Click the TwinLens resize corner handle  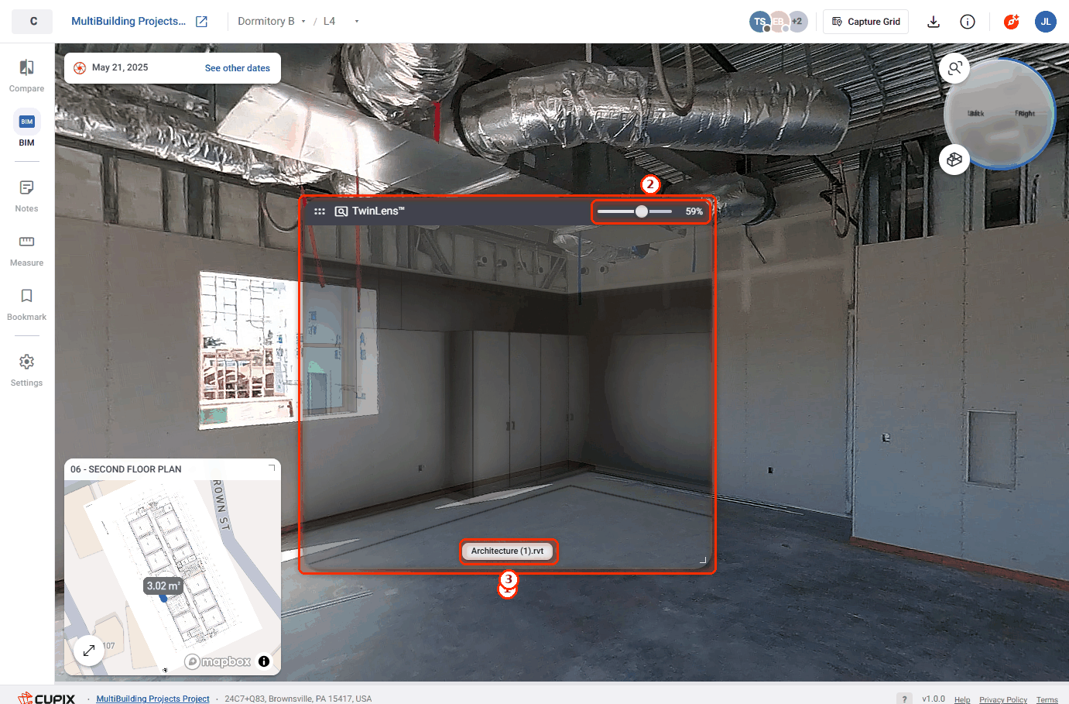click(x=703, y=560)
